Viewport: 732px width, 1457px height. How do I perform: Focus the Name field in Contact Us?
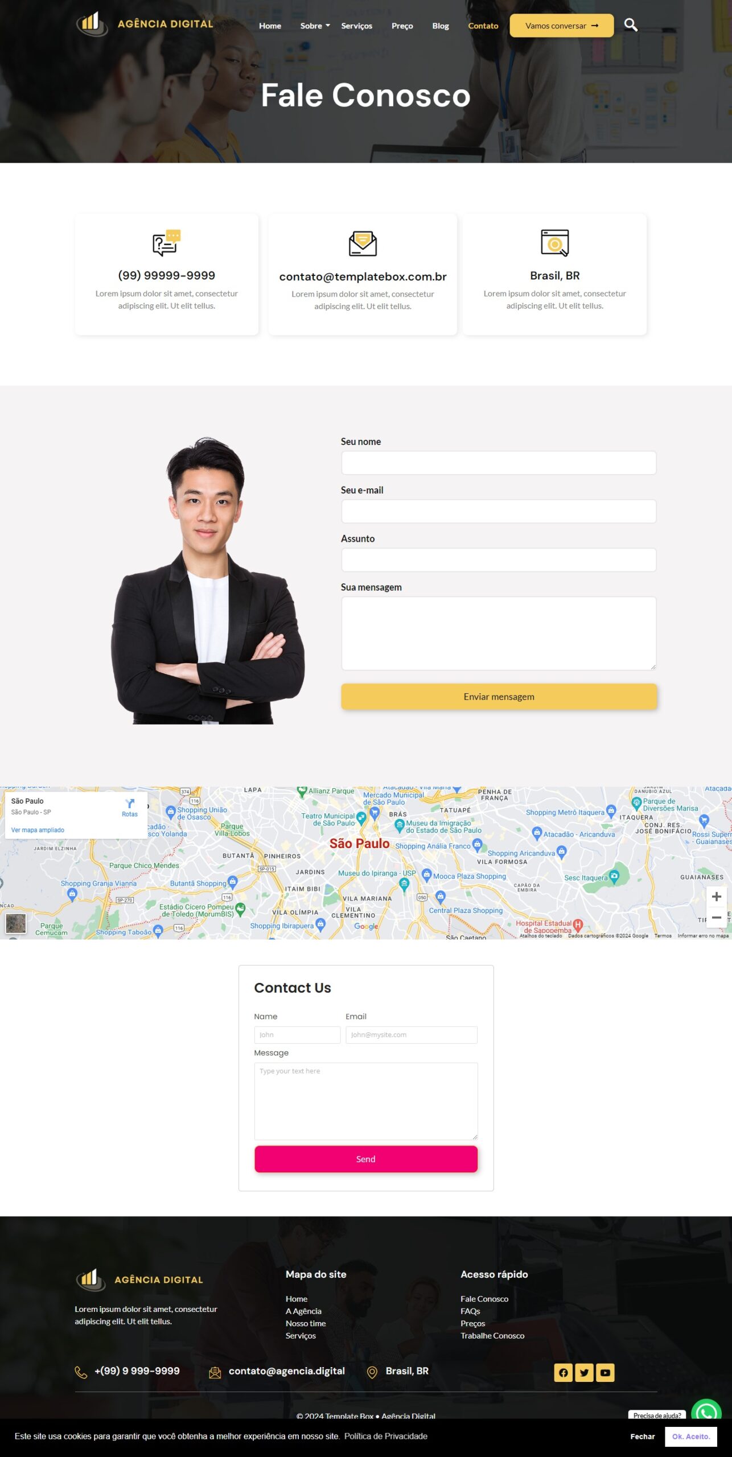coord(297,1035)
